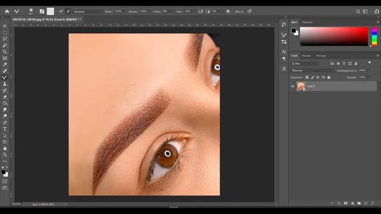Toggle clean brush after each stroke
This screenshot has width=381, height=214.
(68, 11)
